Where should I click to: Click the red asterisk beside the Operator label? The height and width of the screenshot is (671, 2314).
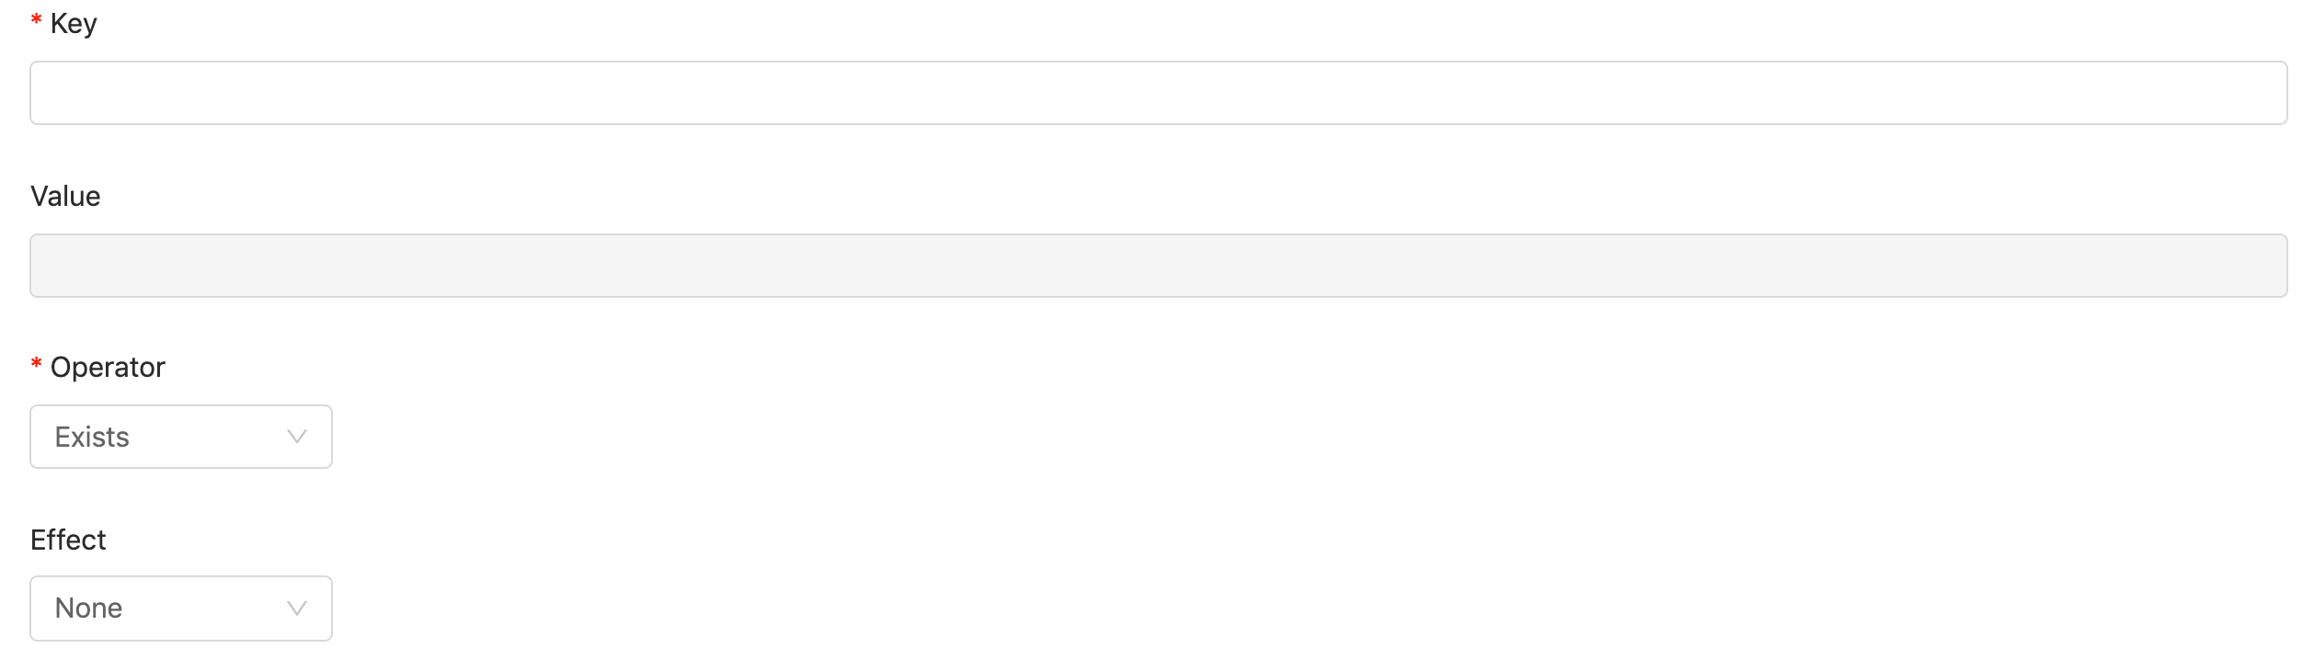click(36, 364)
